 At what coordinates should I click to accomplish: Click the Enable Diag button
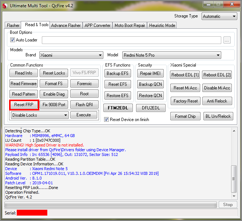click(54, 94)
